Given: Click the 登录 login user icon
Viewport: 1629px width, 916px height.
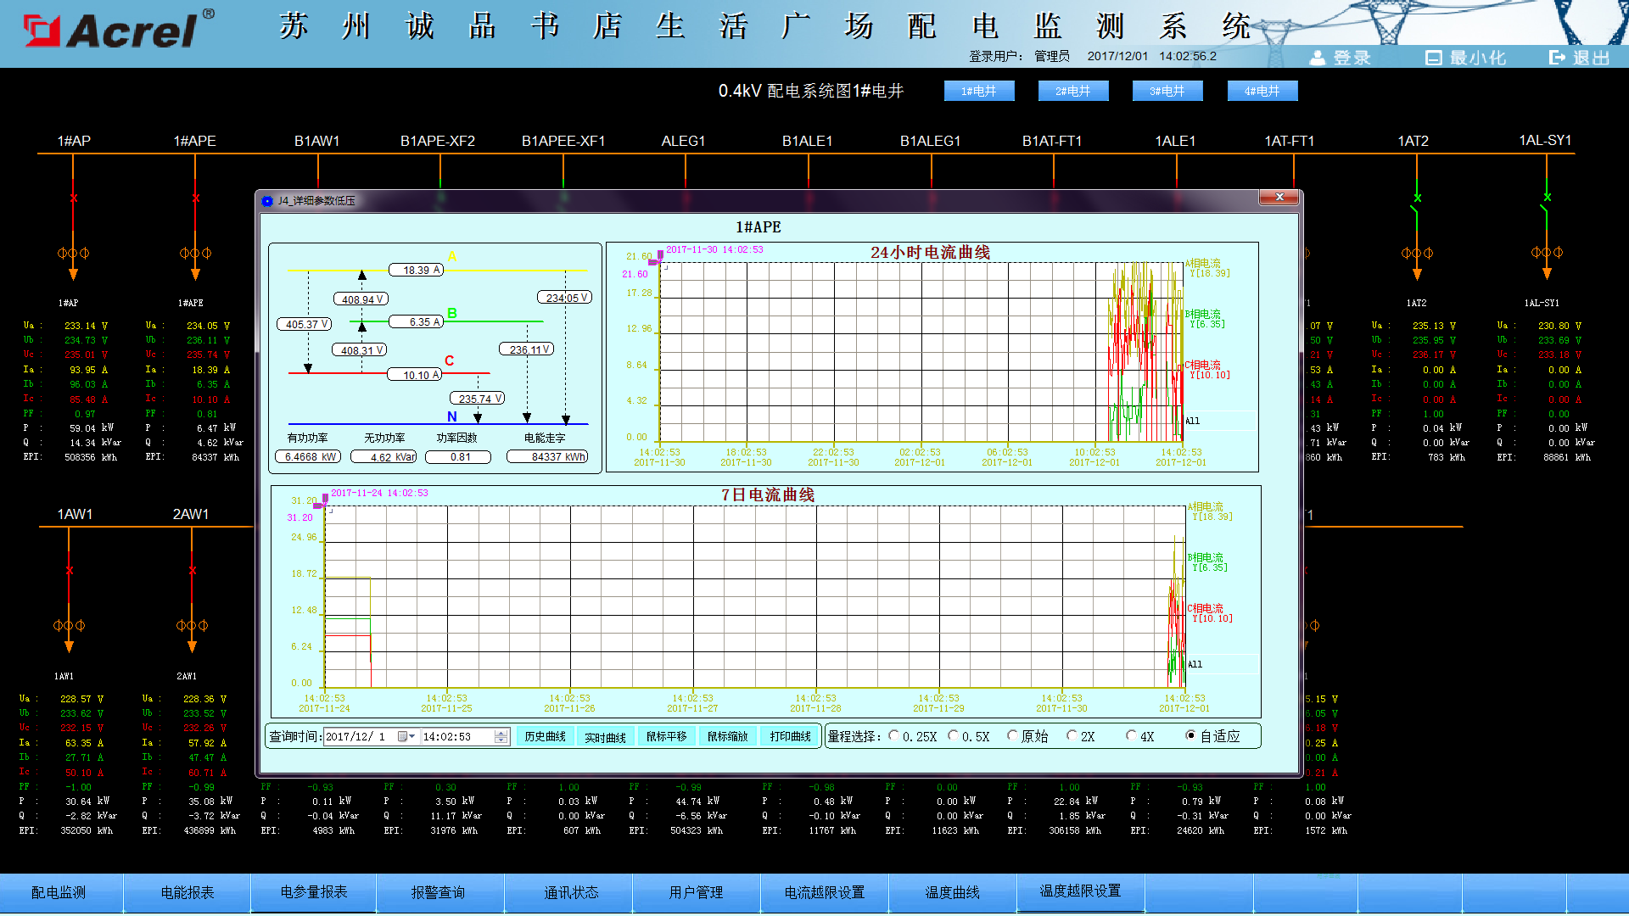Looking at the screenshot, I should point(1318,58).
